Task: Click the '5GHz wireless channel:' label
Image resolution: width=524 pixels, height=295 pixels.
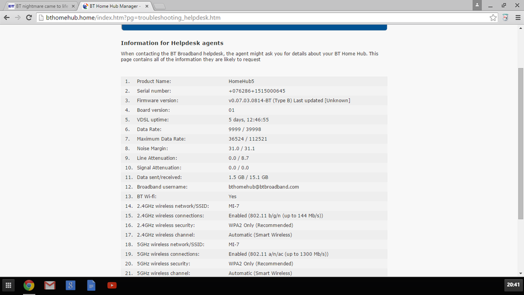Action: coord(164,273)
